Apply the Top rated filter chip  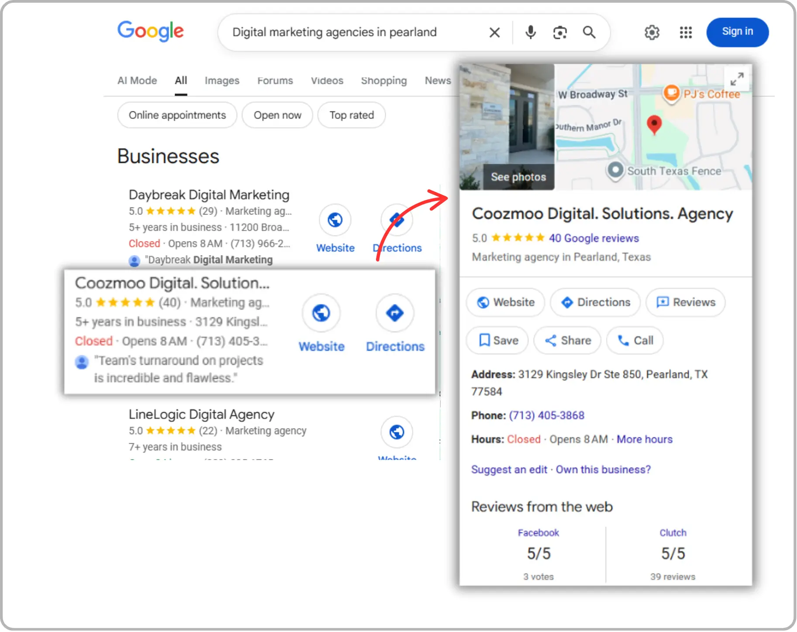click(x=352, y=115)
